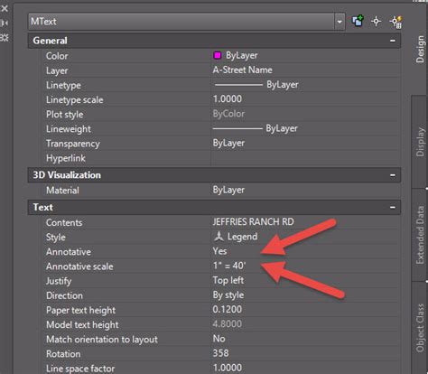Viewport: 428px width, 374px height.
Task: Open the Extended Data tab
Action: [420, 235]
